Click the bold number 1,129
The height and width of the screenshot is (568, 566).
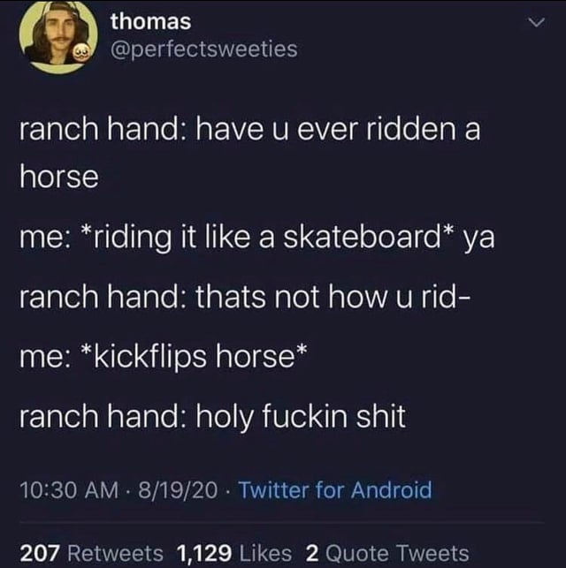pos(204,554)
